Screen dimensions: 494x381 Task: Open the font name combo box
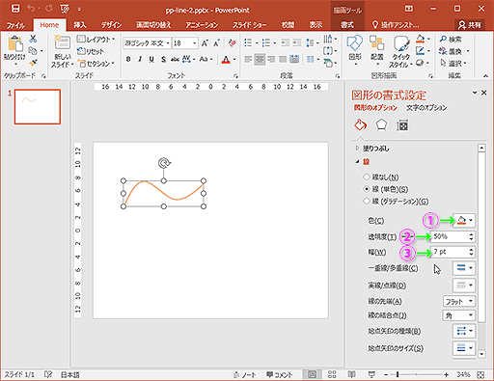click(147, 43)
